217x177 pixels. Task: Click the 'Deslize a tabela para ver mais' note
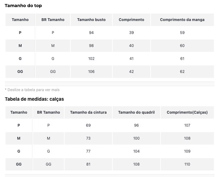(x=32, y=90)
